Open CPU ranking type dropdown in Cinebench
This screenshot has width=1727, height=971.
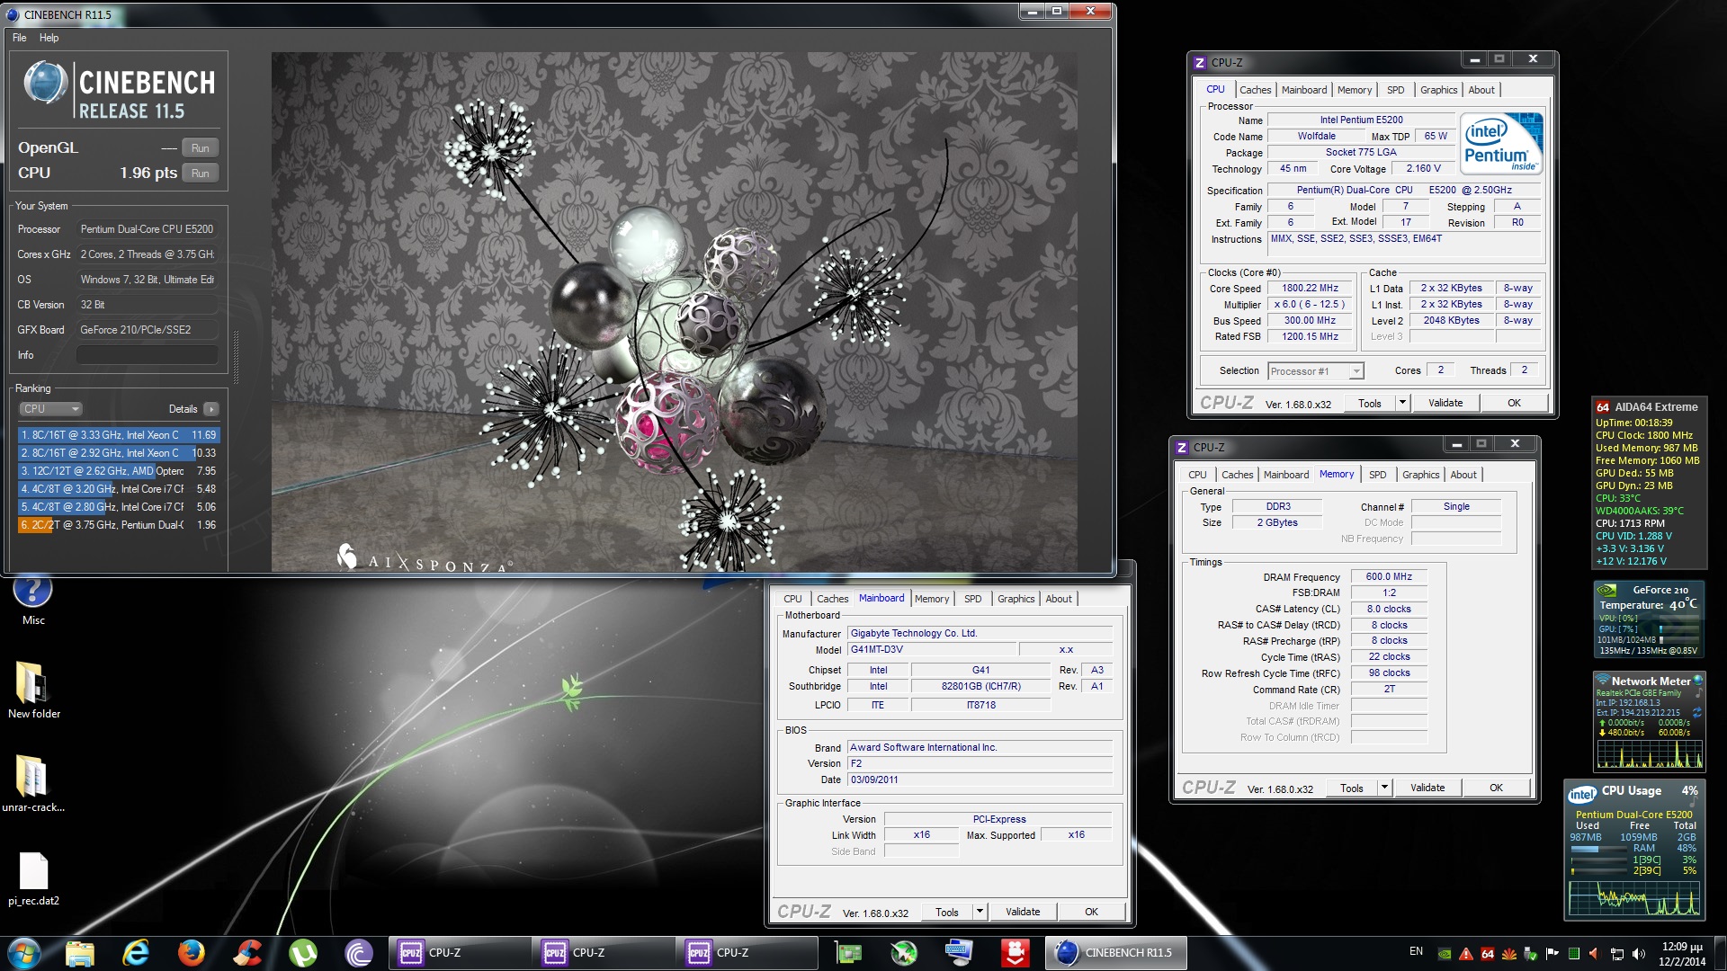(x=50, y=409)
